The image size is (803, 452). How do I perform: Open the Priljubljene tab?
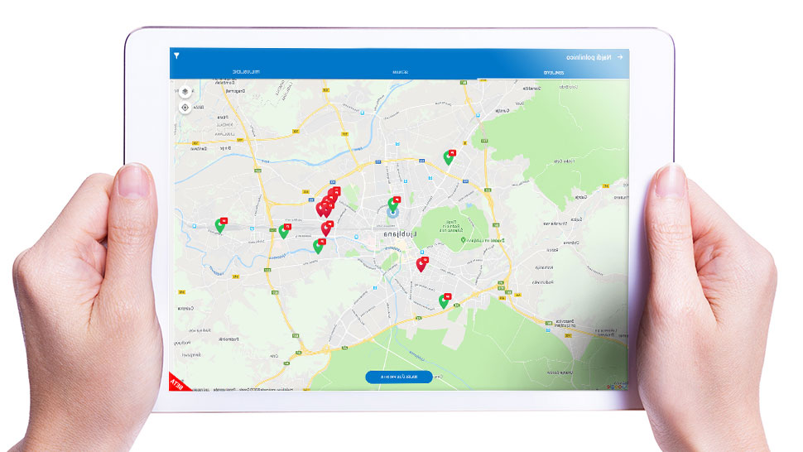[245, 73]
